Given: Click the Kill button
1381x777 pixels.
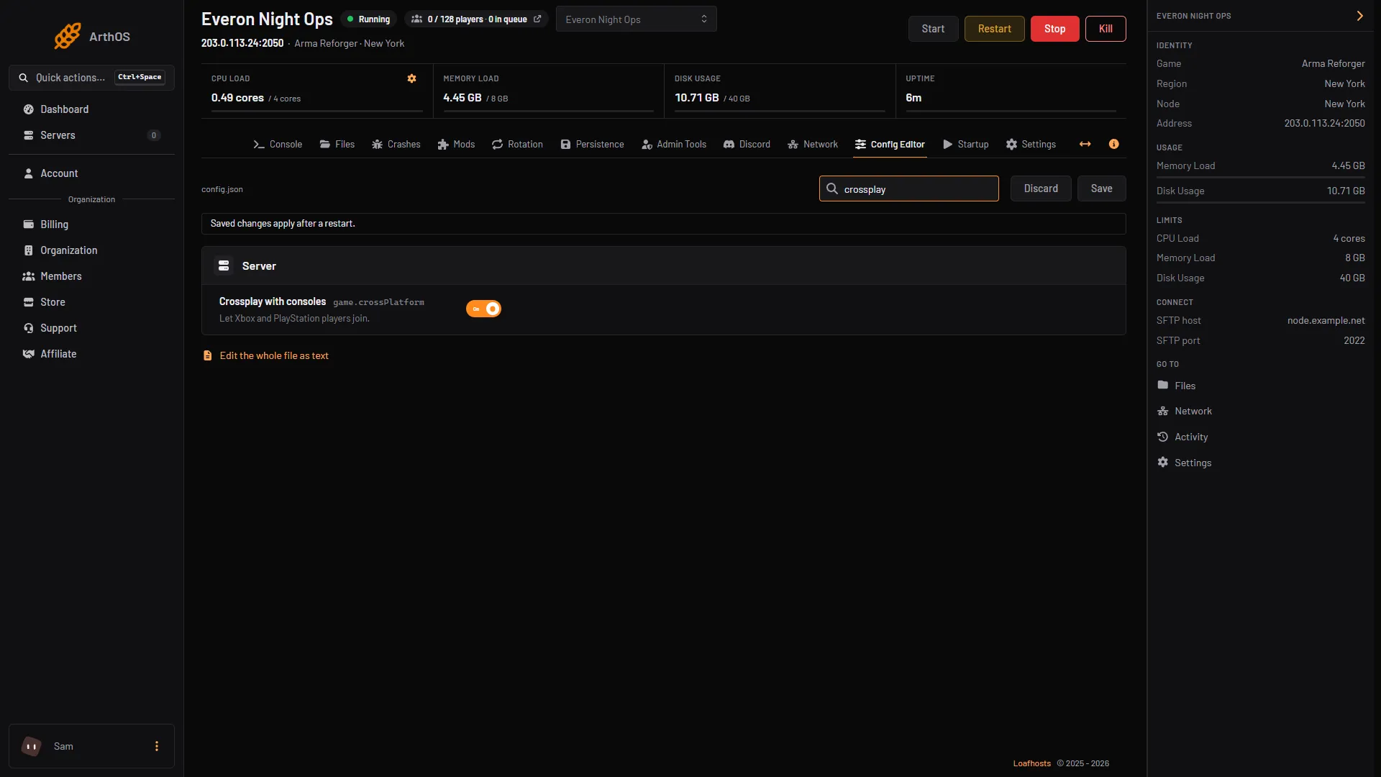Looking at the screenshot, I should click(1106, 29).
